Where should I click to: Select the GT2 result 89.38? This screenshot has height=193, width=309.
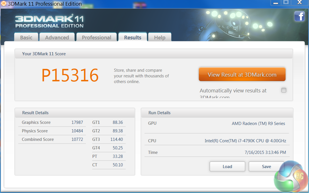click(x=118, y=131)
